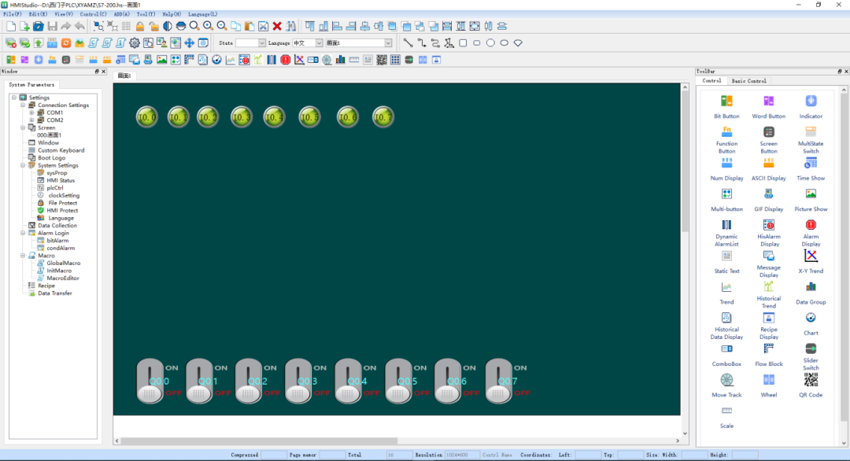Viewport: 850px width, 461px height.
Task: Collapse the Connection Settings tree node
Action: point(23,105)
